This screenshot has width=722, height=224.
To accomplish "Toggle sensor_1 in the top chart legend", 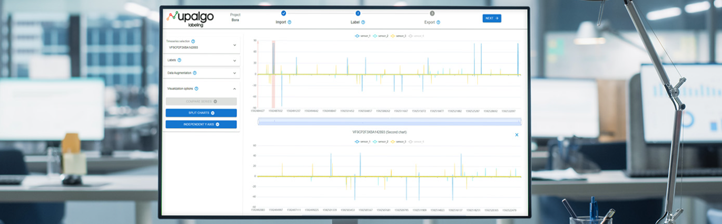I will point(363,36).
